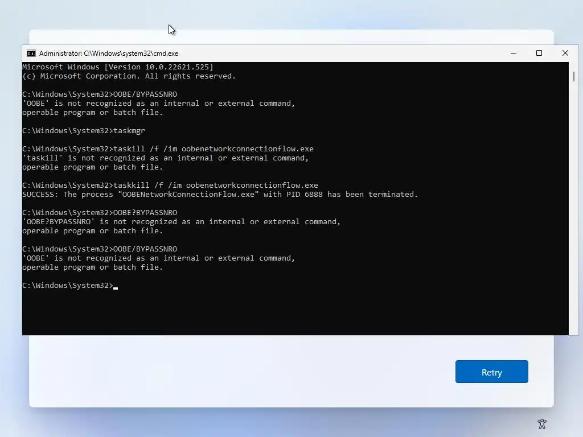Click the 'C:\Windows\System32>taskmgr' line
Screen dimensions: 583x437
click(x=84, y=131)
